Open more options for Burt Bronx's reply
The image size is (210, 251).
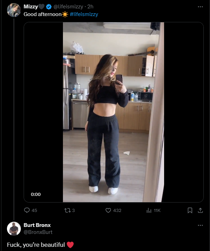(x=200, y=226)
